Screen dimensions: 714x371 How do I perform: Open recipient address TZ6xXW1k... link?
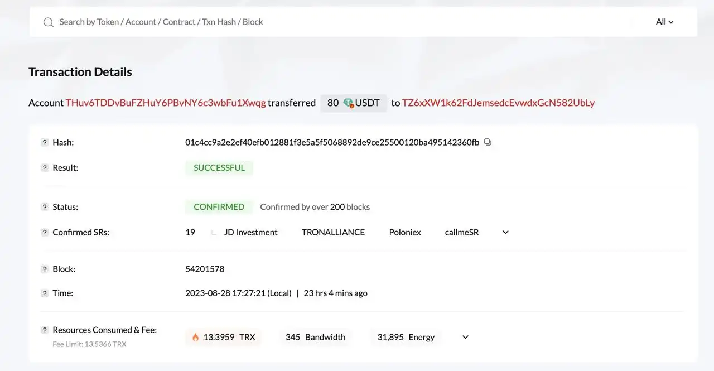(498, 103)
